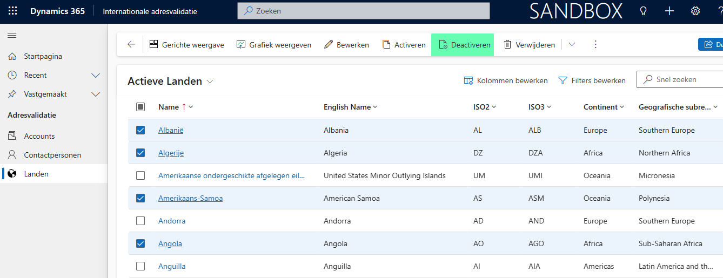The width and height of the screenshot is (723, 278).
Task: Open the Dynamics 365 app launcher waffle
Action: click(x=12, y=11)
